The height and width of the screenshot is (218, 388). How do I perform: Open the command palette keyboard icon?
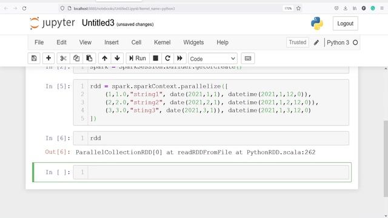click(x=248, y=58)
